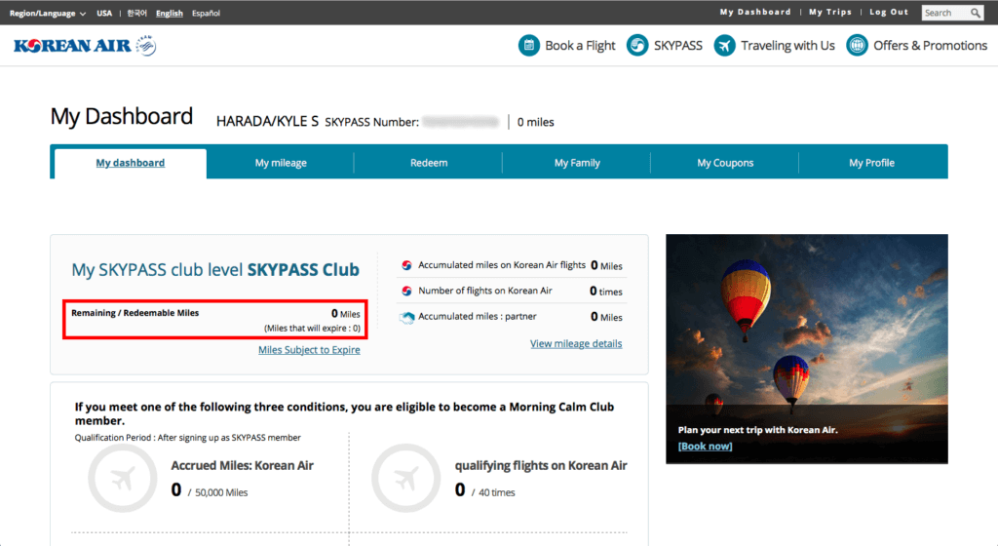998x546 pixels.
Task: Click Accumulated miles : partner text
Action: tap(478, 316)
